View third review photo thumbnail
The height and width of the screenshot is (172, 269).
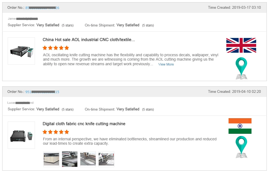[88, 159]
